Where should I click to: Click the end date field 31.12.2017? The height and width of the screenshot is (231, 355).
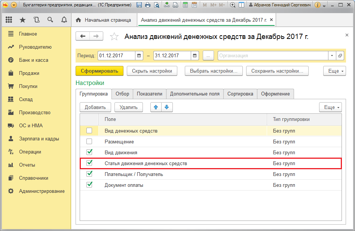172,56
